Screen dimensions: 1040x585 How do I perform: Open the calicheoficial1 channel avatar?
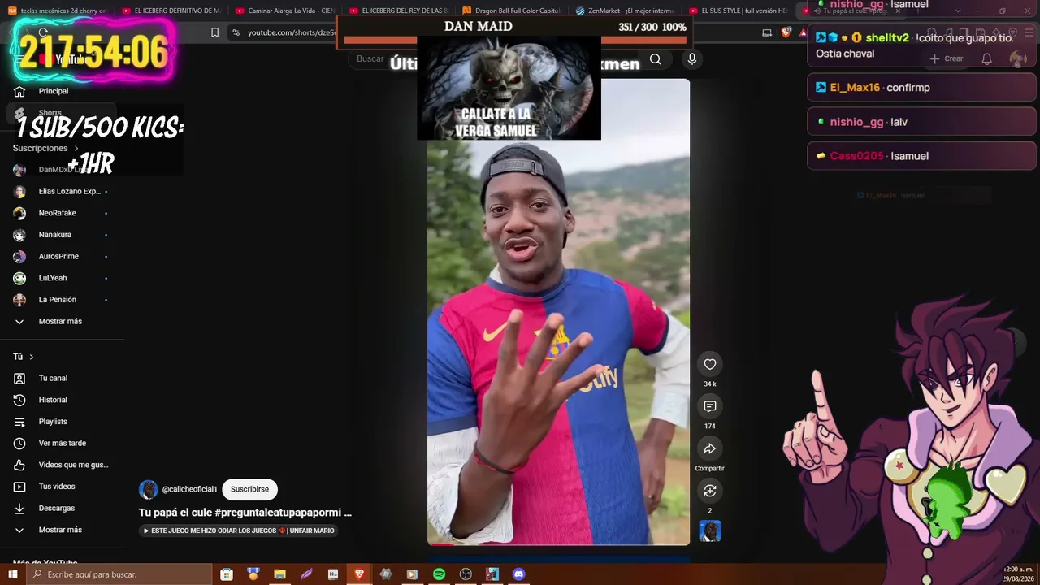tap(148, 489)
